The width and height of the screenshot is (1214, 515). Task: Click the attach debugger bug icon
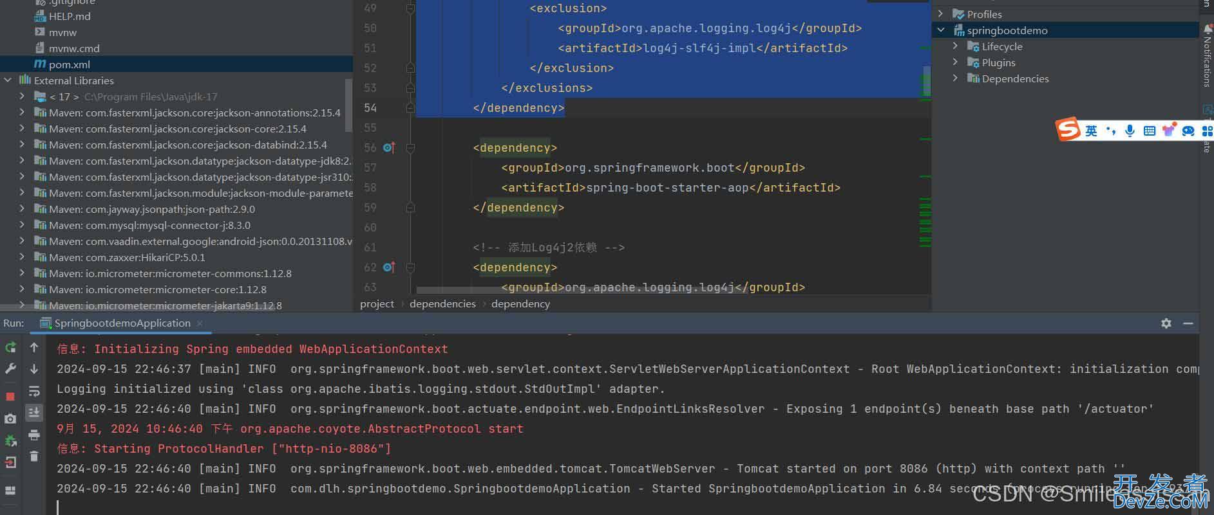click(10, 440)
